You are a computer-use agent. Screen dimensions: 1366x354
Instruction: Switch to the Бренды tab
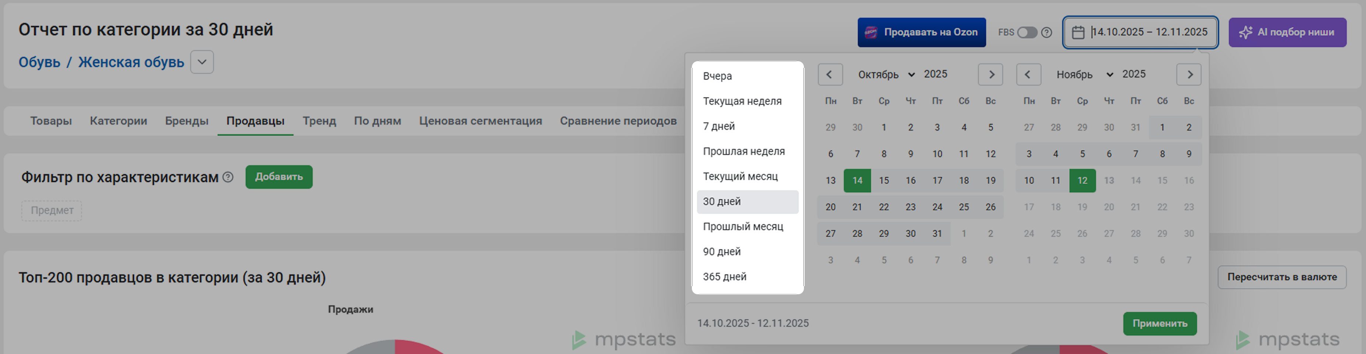(187, 121)
